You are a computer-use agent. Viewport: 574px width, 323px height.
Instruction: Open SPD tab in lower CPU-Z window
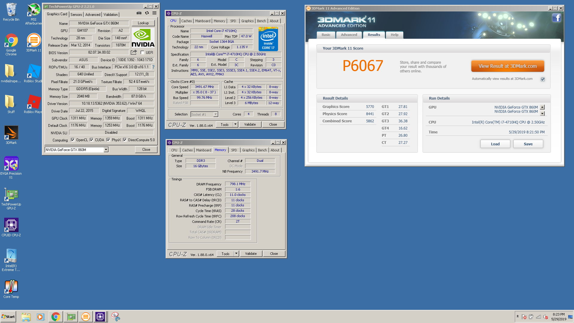[x=234, y=150]
